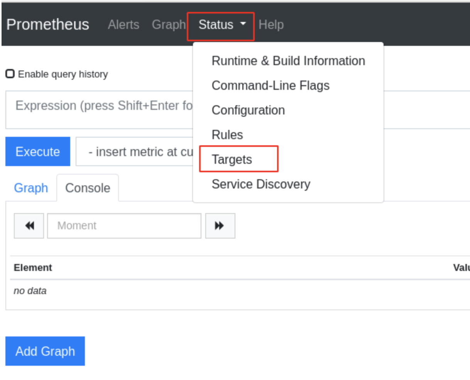Click the forward time double-arrow button

point(220,226)
